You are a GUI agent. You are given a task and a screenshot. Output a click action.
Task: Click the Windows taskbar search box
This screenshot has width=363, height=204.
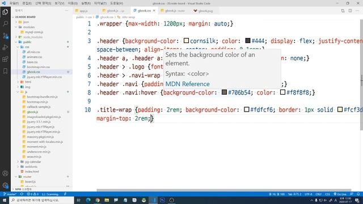tap(41, 200)
